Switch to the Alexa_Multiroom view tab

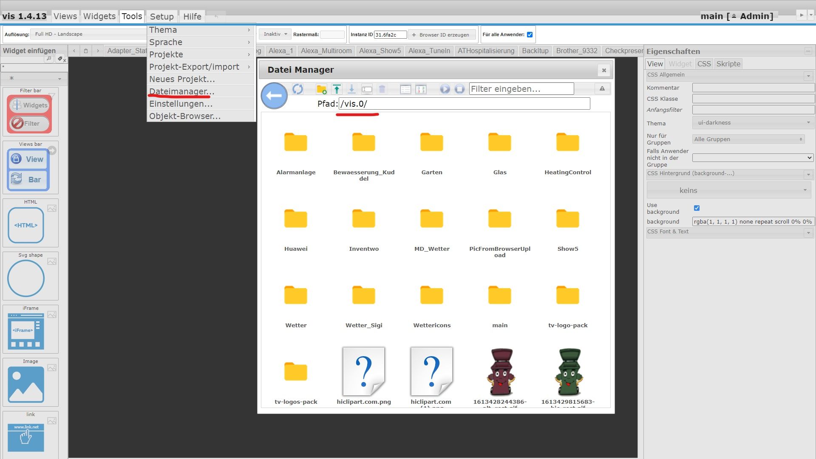[x=326, y=51]
